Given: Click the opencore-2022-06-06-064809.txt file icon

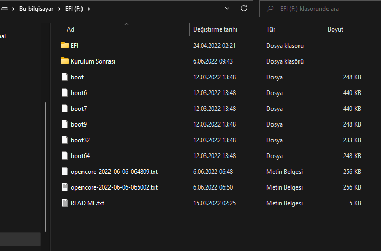Looking at the screenshot, I should pyautogui.click(x=64, y=172).
